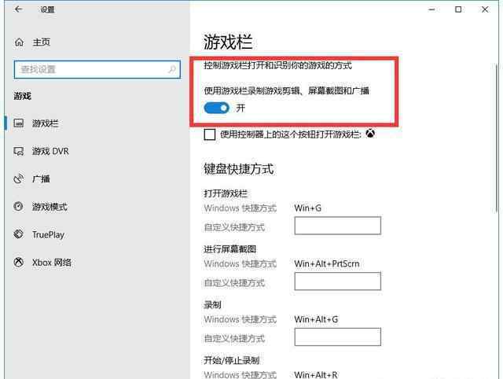Viewport: 503px width, 379px height.
Task: Select the 游戏 DVR sidebar icon
Action: pyautogui.click(x=19, y=151)
